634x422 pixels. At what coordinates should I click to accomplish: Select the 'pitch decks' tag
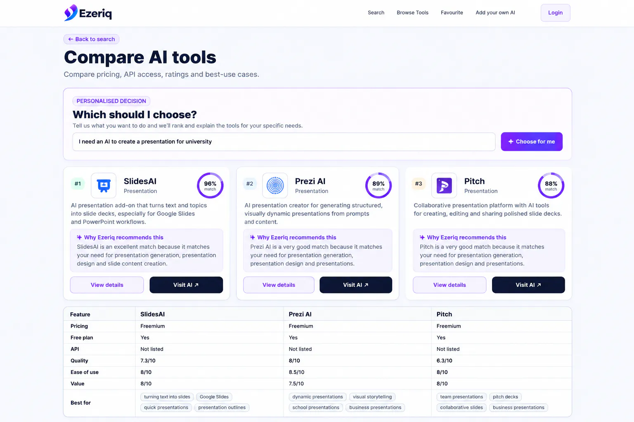coord(506,397)
